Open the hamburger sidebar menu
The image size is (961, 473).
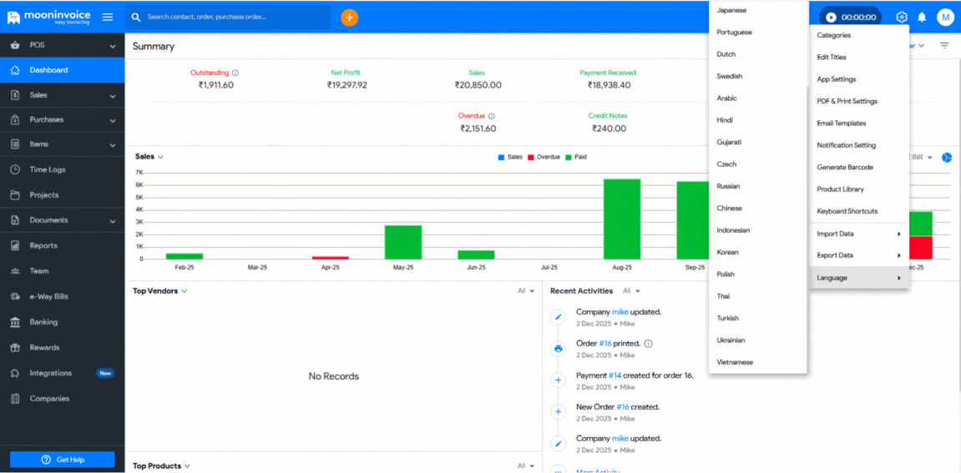pyautogui.click(x=108, y=17)
